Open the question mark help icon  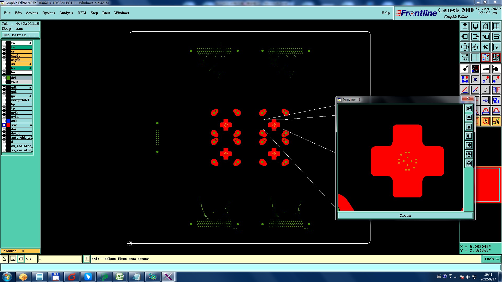tap(496, 47)
